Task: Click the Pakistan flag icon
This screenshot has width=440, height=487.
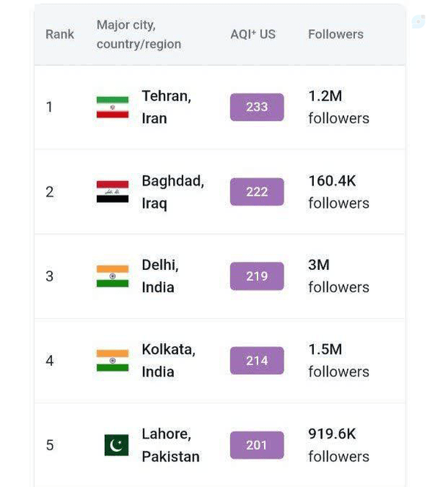Action: click(117, 445)
